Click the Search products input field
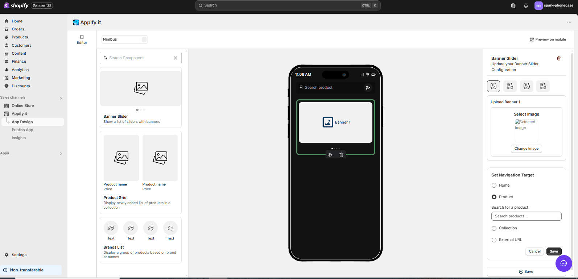 tap(526, 216)
